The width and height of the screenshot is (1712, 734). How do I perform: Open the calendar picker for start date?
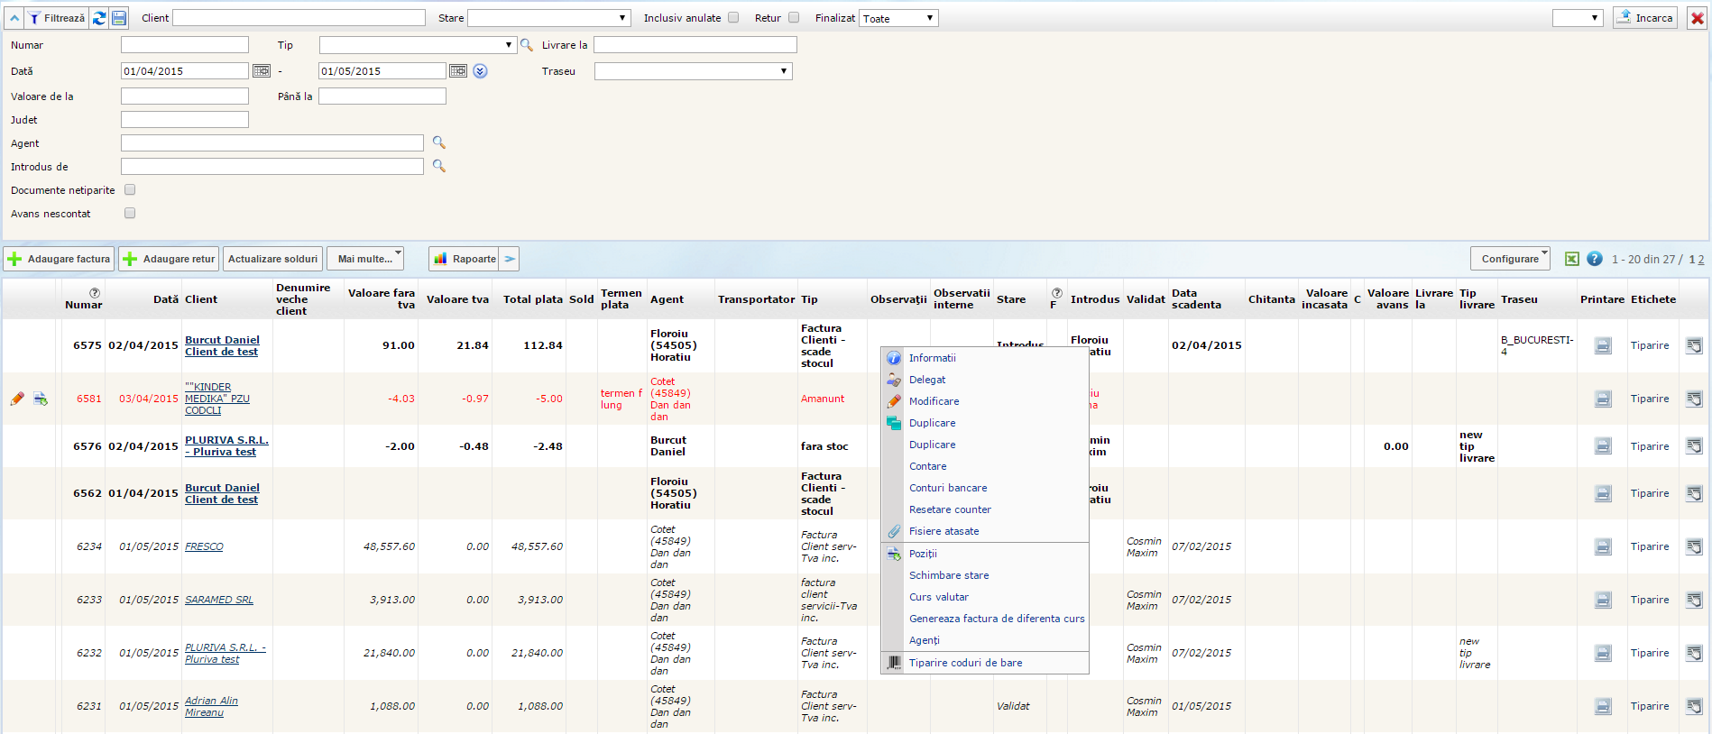click(262, 71)
